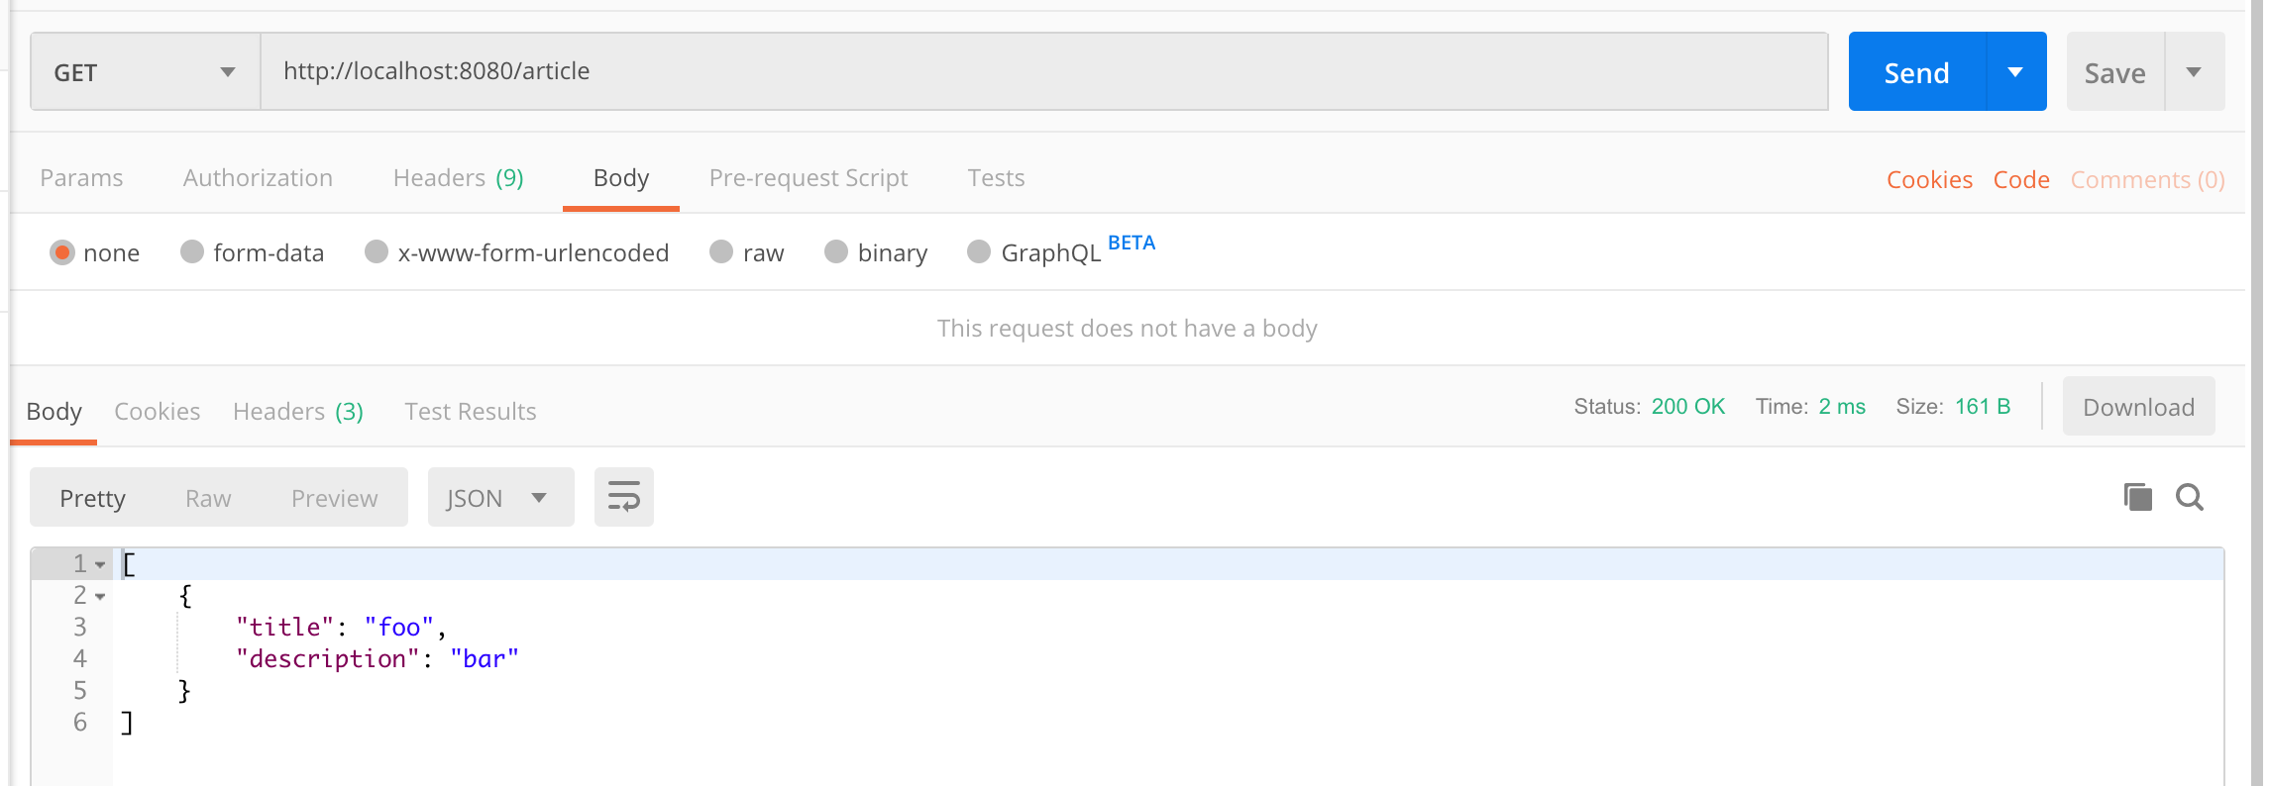Image resolution: width=2269 pixels, height=786 pixels.
Task: Click the Save request button
Action: coord(2115,71)
